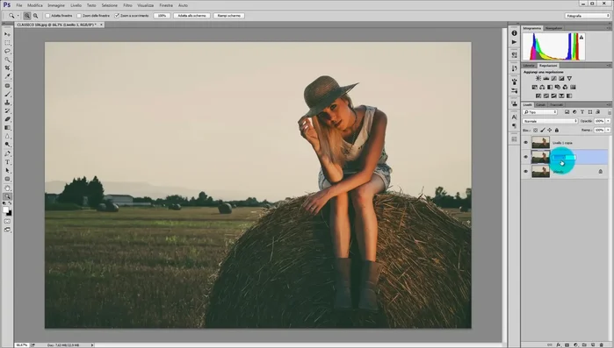The image size is (614, 348).
Task: Add a Brightness/Contrast adjustment
Action: pos(538,79)
